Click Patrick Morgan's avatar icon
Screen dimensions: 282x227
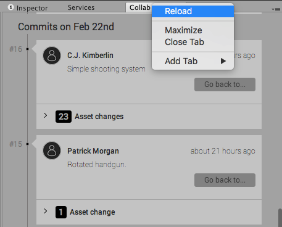pos(52,151)
